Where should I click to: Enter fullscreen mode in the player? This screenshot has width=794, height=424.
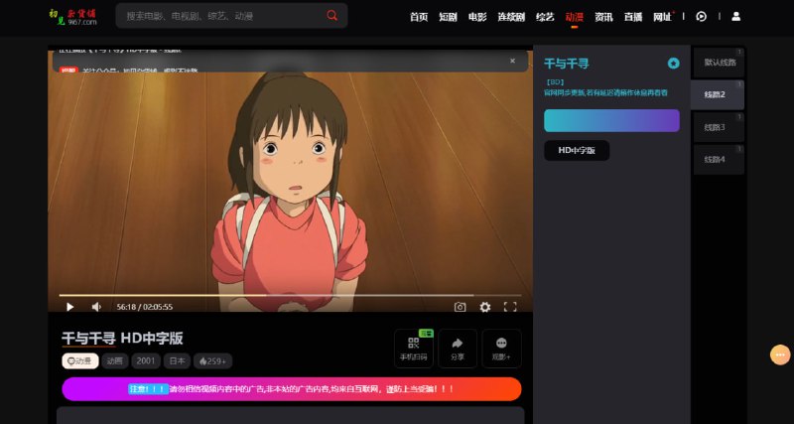pyautogui.click(x=510, y=307)
